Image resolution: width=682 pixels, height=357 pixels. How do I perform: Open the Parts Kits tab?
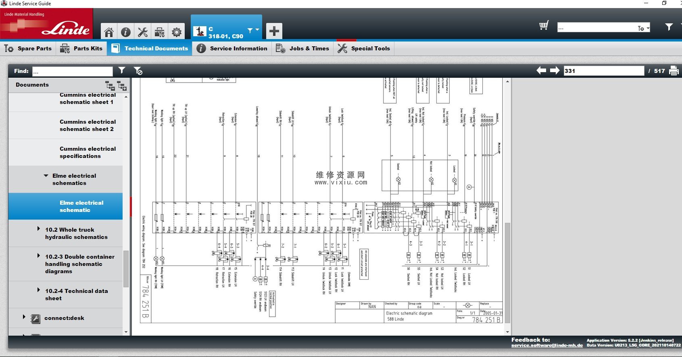pyautogui.click(x=81, y=48)
